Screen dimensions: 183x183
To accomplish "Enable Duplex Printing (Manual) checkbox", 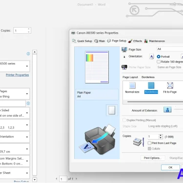I will 124,120.
